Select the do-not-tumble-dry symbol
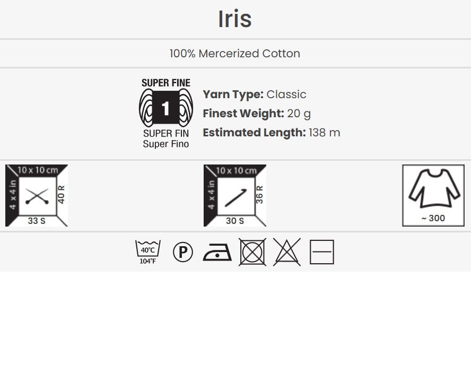Viewport: 472px width, 381px height. pyautogui.click(x=254, y=251)
